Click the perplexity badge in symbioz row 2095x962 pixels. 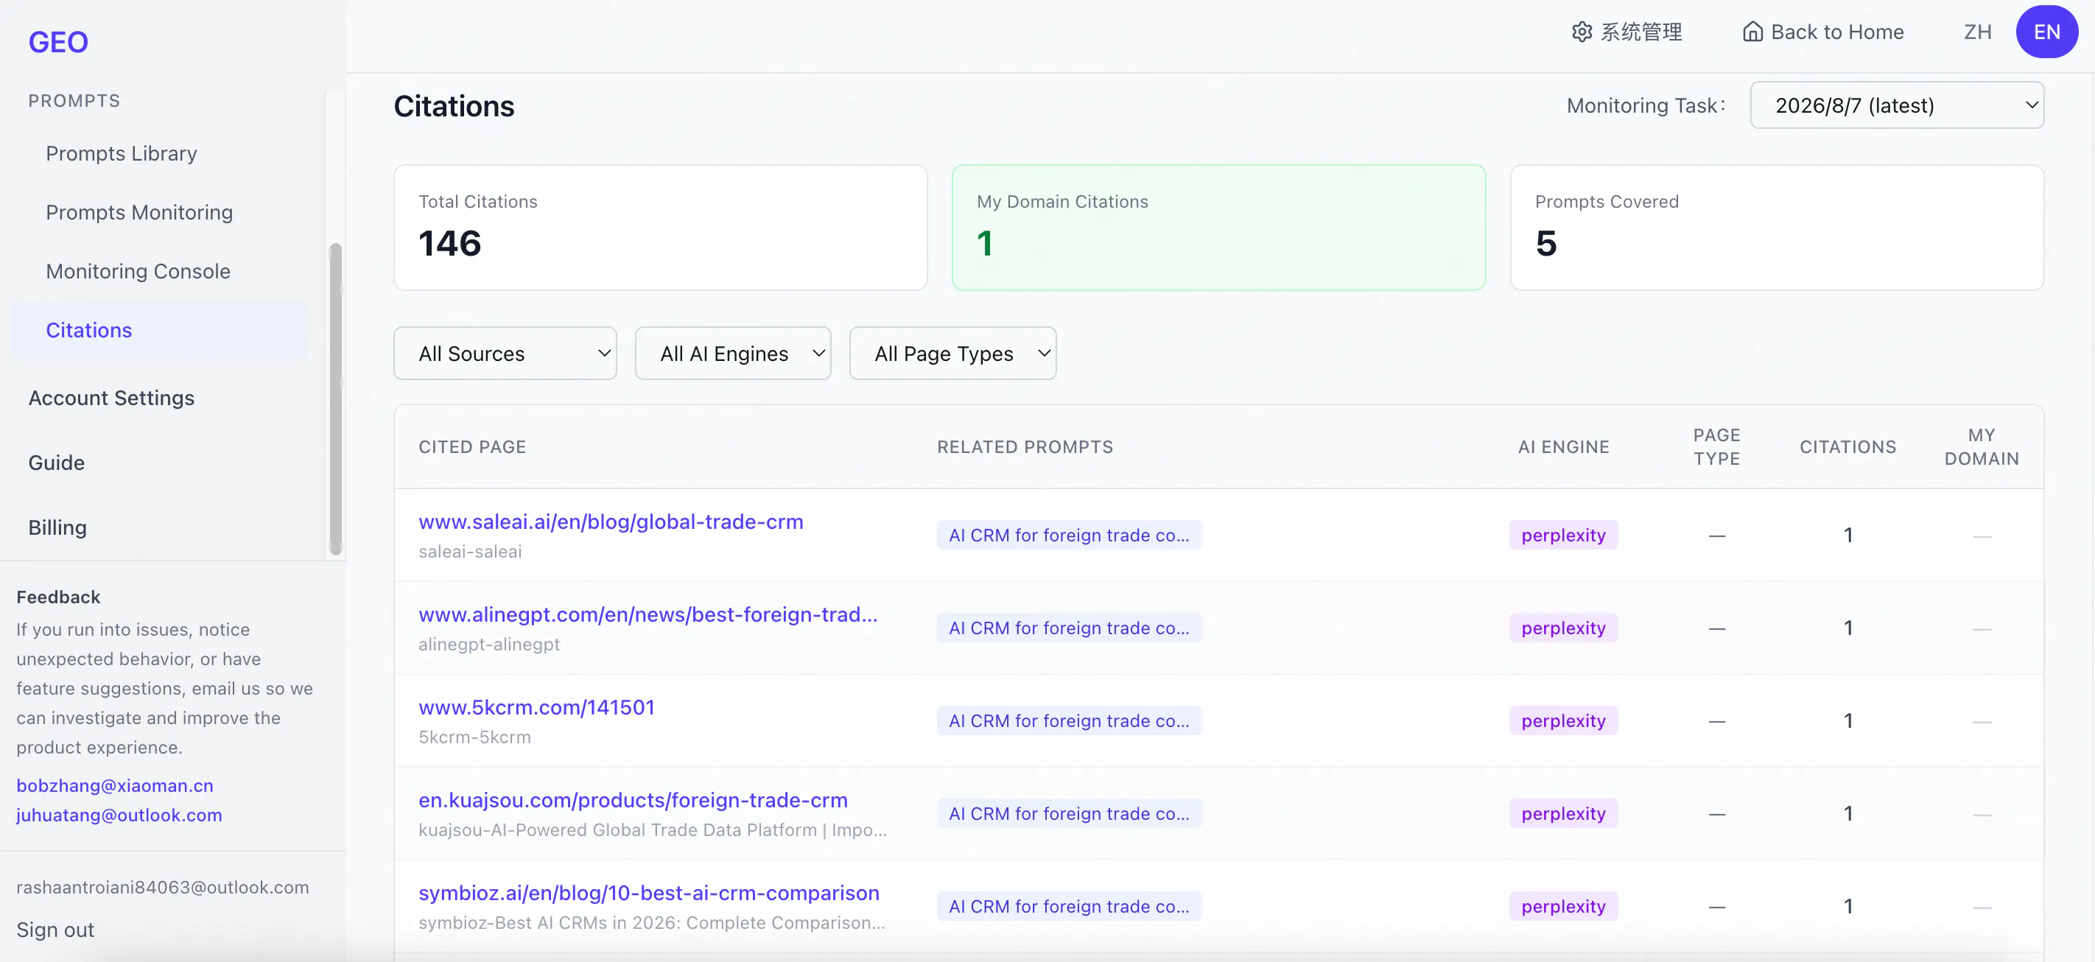pyautogui.click(x=1563, y=906)
